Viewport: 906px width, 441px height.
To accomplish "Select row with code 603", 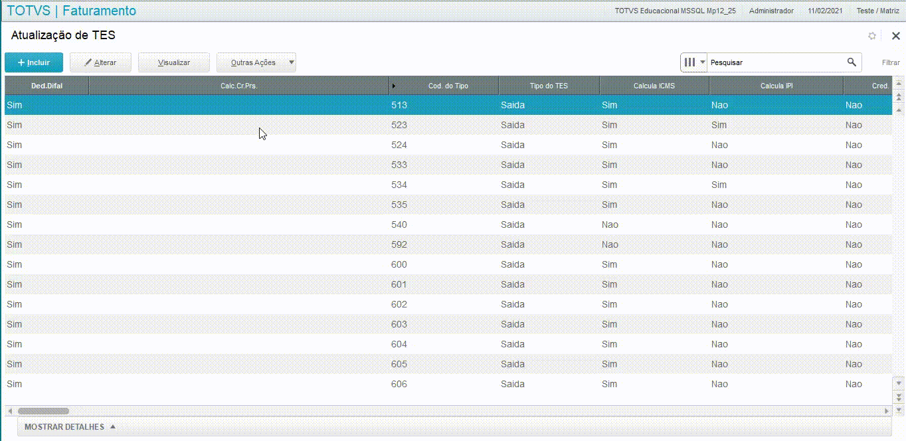I will click(x=448, y=324).
